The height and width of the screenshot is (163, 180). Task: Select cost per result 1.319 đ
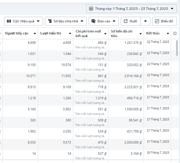[101, 98]
